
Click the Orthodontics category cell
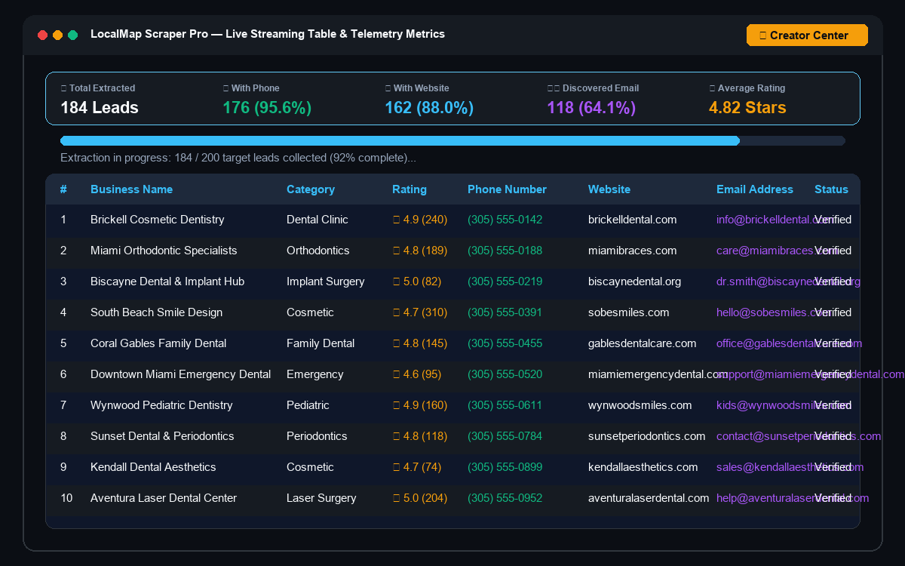point(318,251)
